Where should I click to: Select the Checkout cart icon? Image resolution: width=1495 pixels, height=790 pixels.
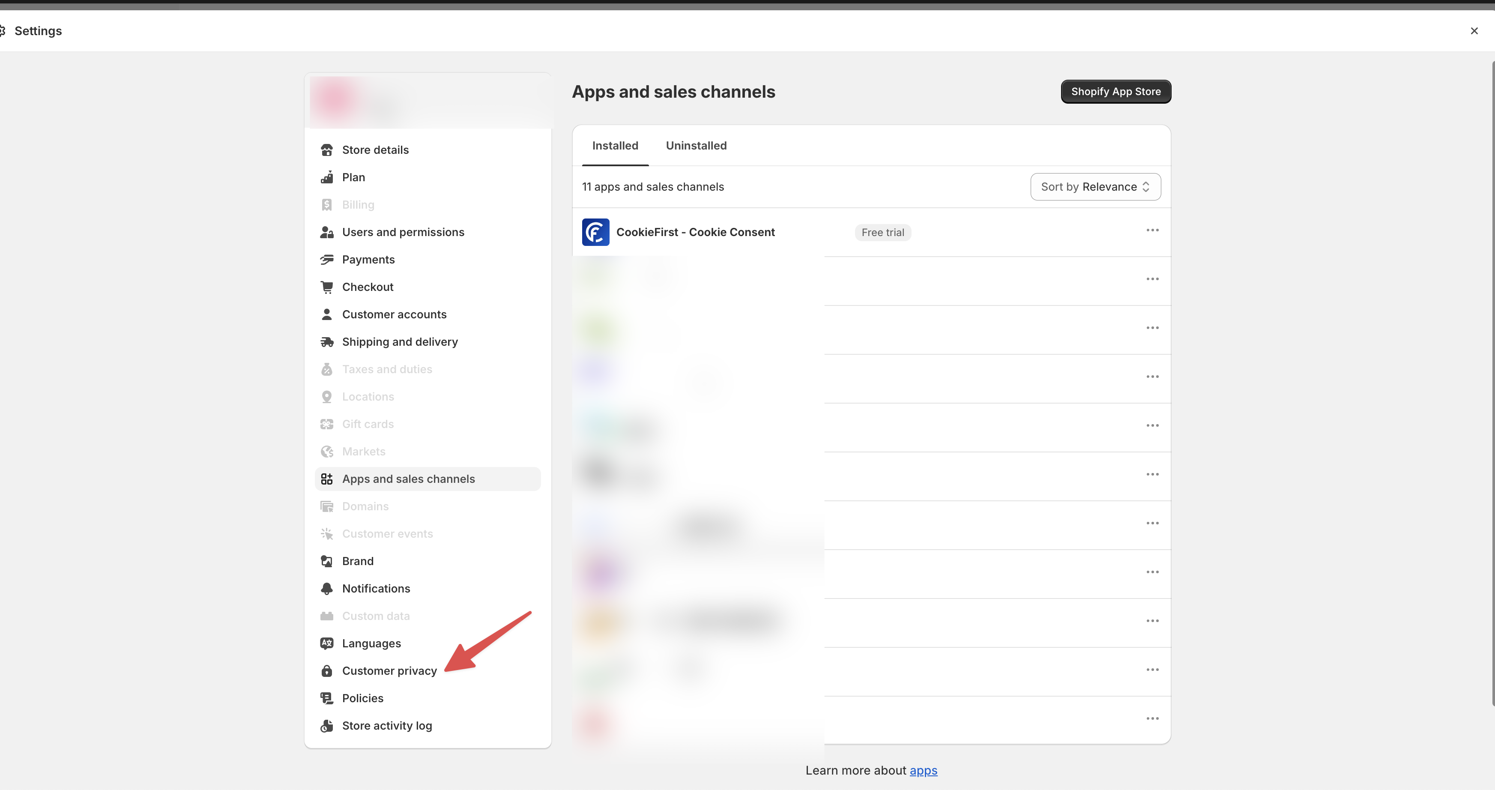pos(327,286)
